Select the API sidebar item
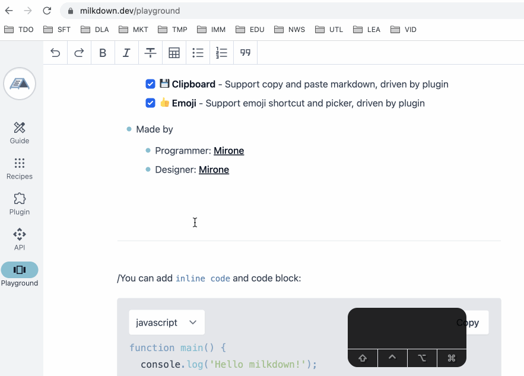 [19, 238]
